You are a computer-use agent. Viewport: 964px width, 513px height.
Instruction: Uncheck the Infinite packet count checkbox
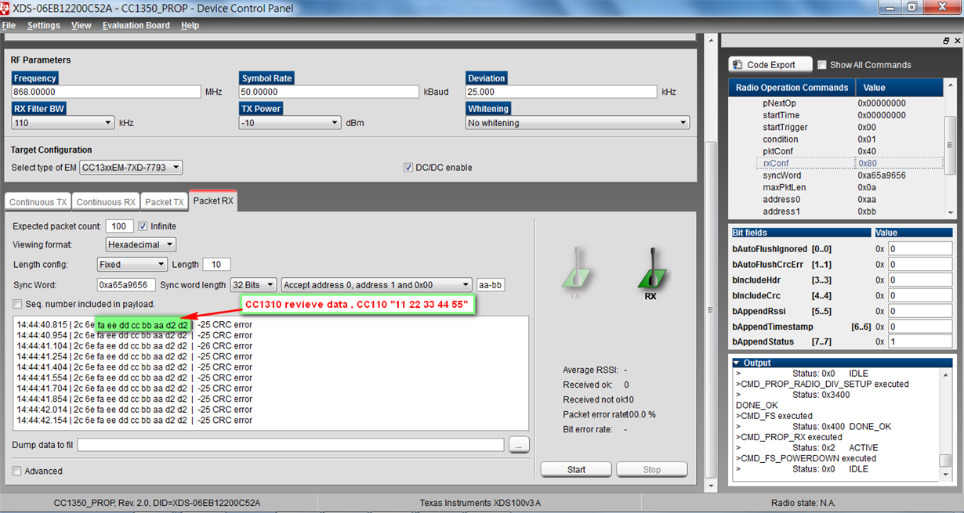pos(143,226)
